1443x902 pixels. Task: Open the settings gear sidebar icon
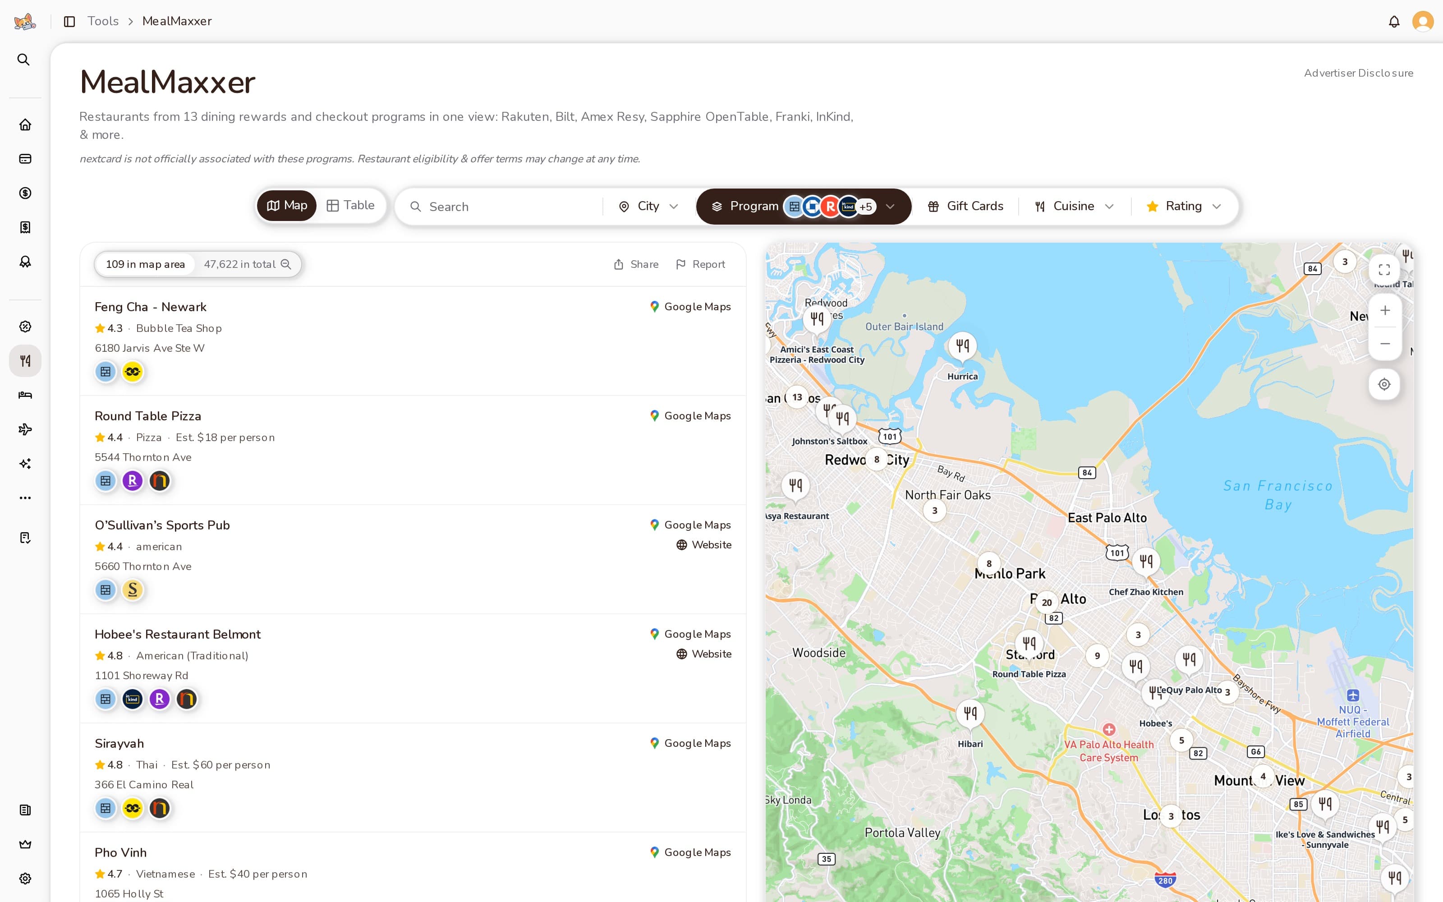click(x=25, y=879)
